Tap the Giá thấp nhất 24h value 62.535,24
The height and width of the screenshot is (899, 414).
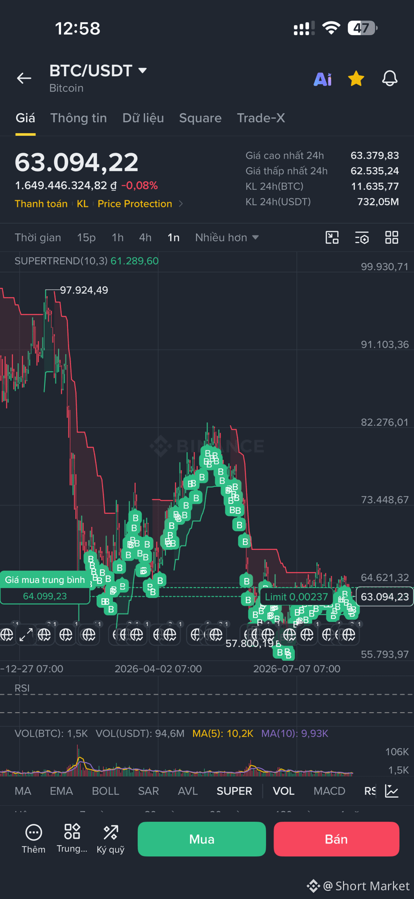[375, 171]
